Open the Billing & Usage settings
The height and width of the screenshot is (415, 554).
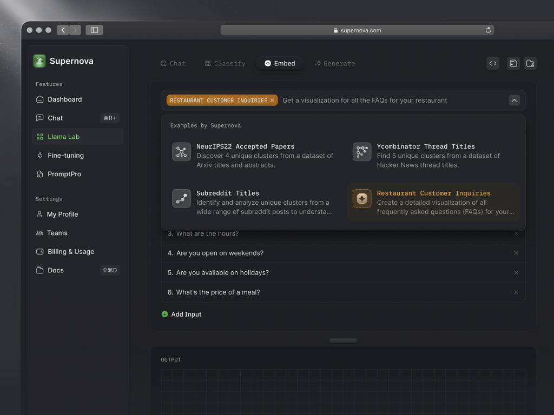[70, 252]
